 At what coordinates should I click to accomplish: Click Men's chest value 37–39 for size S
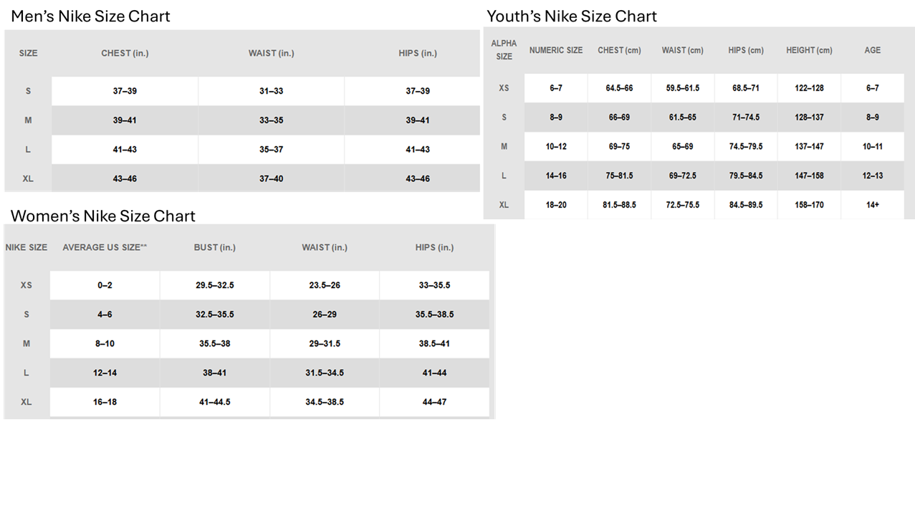tap(125, 91)
